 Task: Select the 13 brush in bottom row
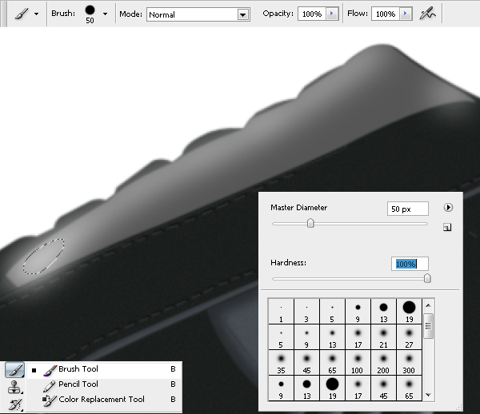(306, 388)
